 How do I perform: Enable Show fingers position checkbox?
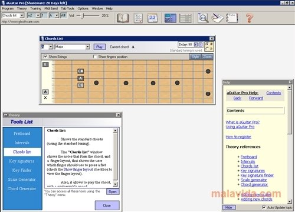[95, 57]
